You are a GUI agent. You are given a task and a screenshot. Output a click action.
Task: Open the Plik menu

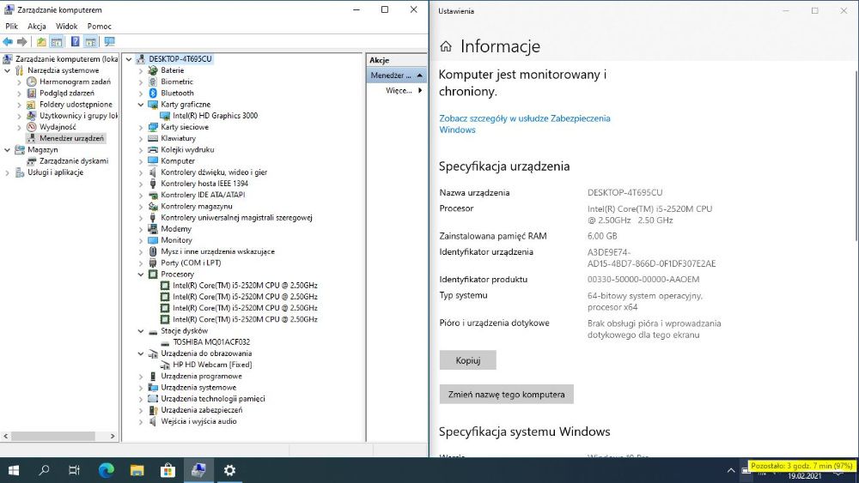11,26
